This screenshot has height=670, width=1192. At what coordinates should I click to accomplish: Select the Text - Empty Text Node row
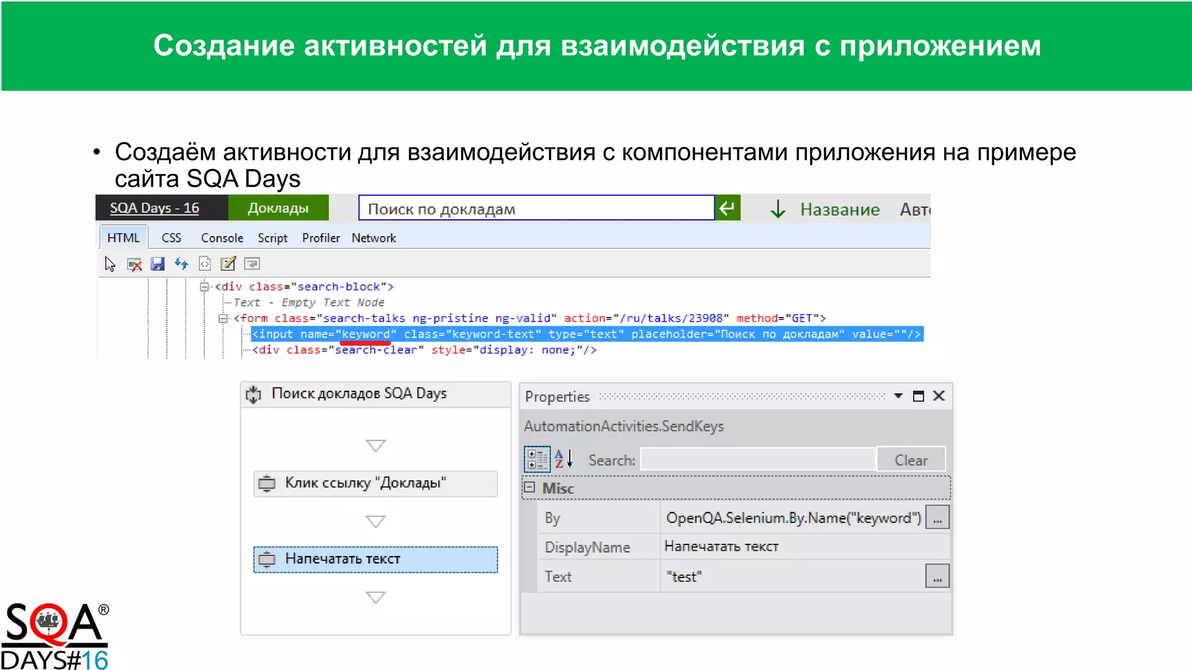coord(308,302)
